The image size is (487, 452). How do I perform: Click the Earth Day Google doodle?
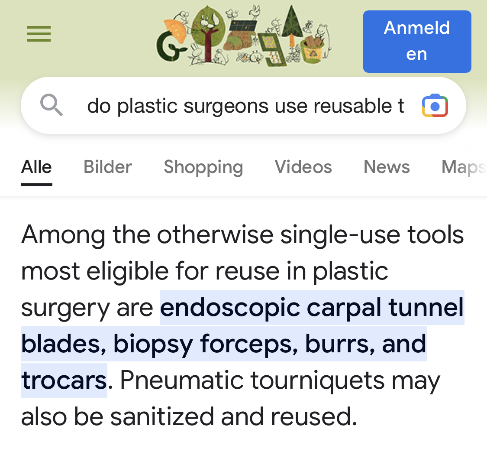click(244, 36)
